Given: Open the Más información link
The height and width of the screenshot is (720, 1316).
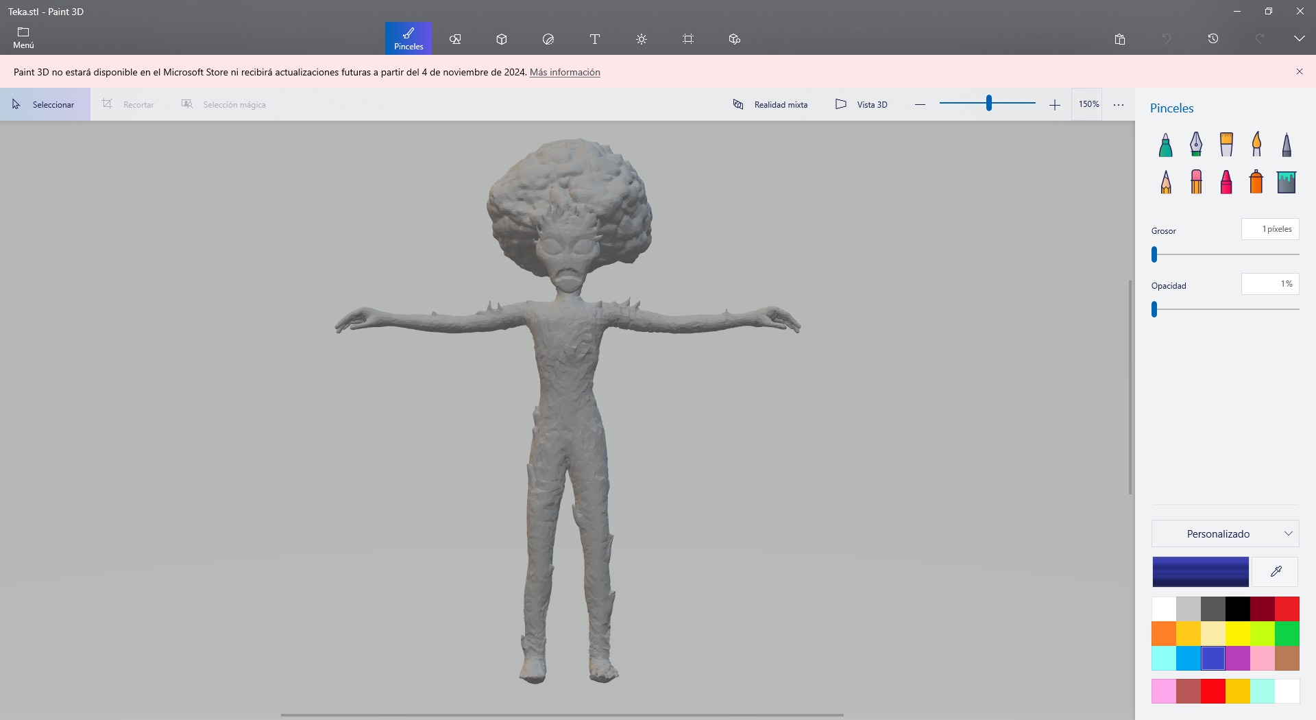Looking at the screenshot, I should tap(565, 72).
